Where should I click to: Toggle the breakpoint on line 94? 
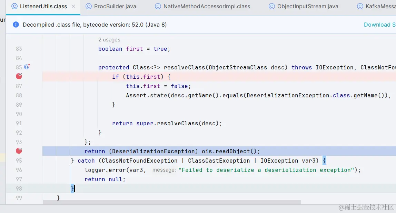pos(19,151)
